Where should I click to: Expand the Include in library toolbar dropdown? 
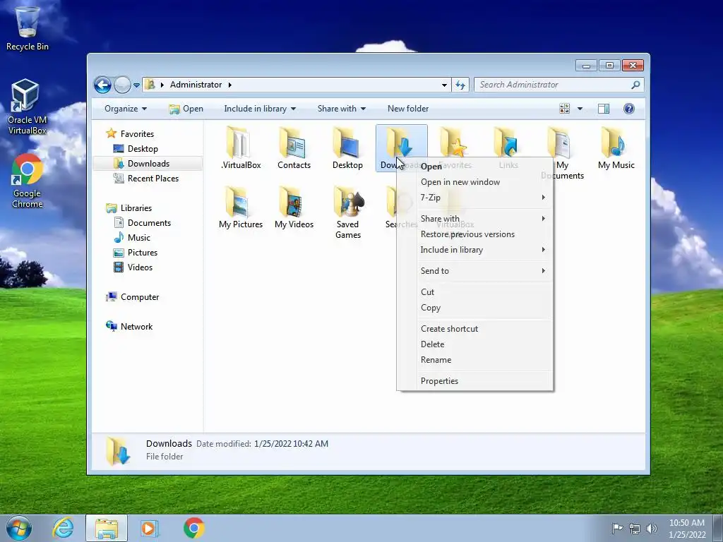tap(260, 109)
